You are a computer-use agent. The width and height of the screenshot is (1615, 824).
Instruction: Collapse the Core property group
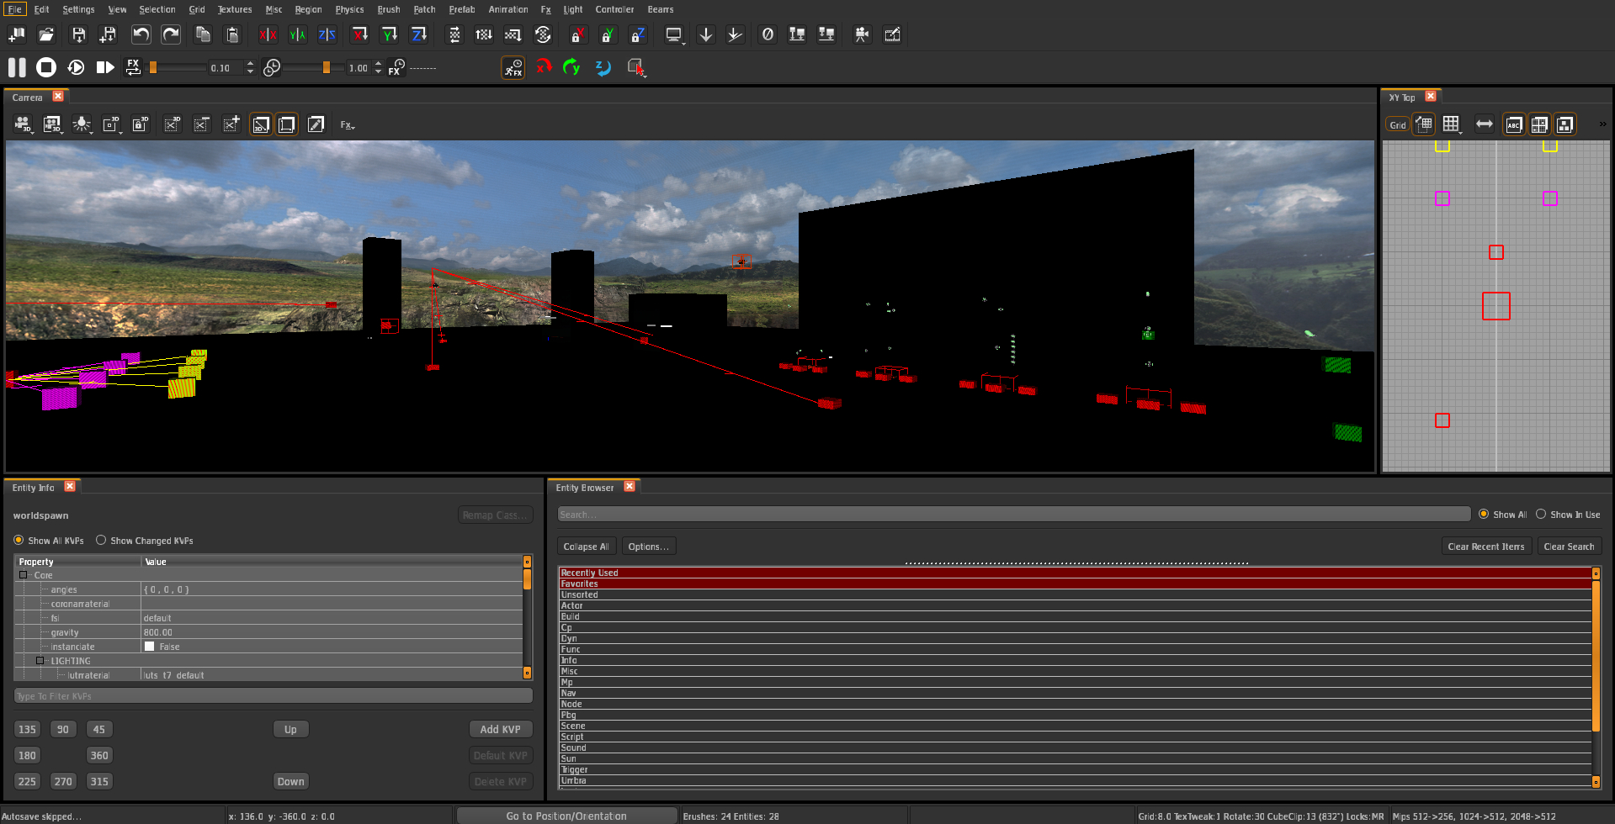coord(24,575)
